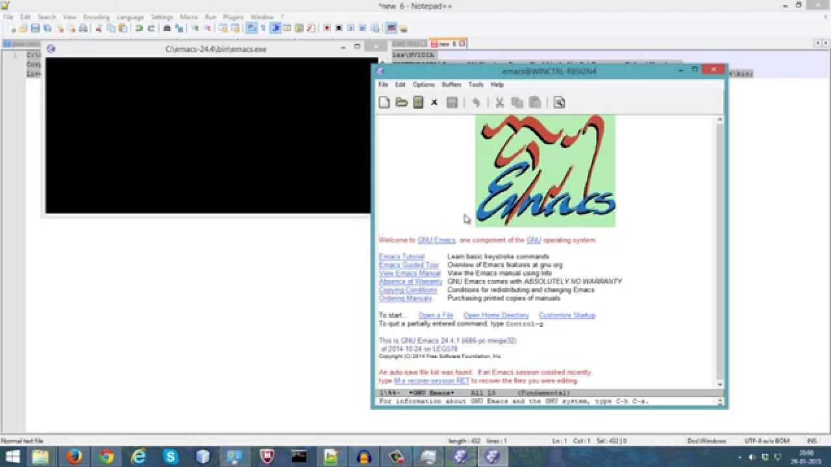Image resolution: width=831 pixels, height=467 pixels.
Task: Select the 'new 6' tab in Notepad++
Action: (x=447, y=44)
